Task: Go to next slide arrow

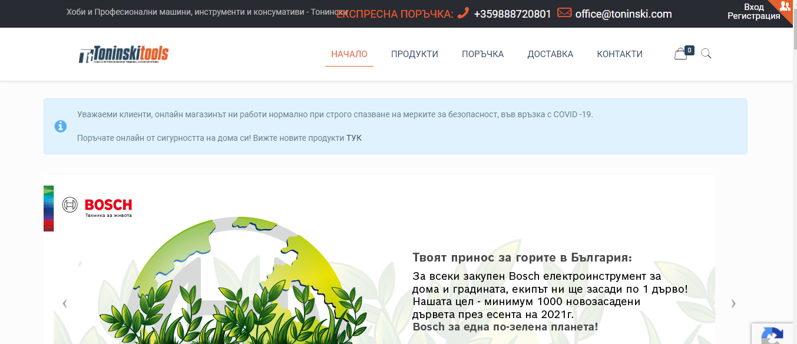Action: 733,303
